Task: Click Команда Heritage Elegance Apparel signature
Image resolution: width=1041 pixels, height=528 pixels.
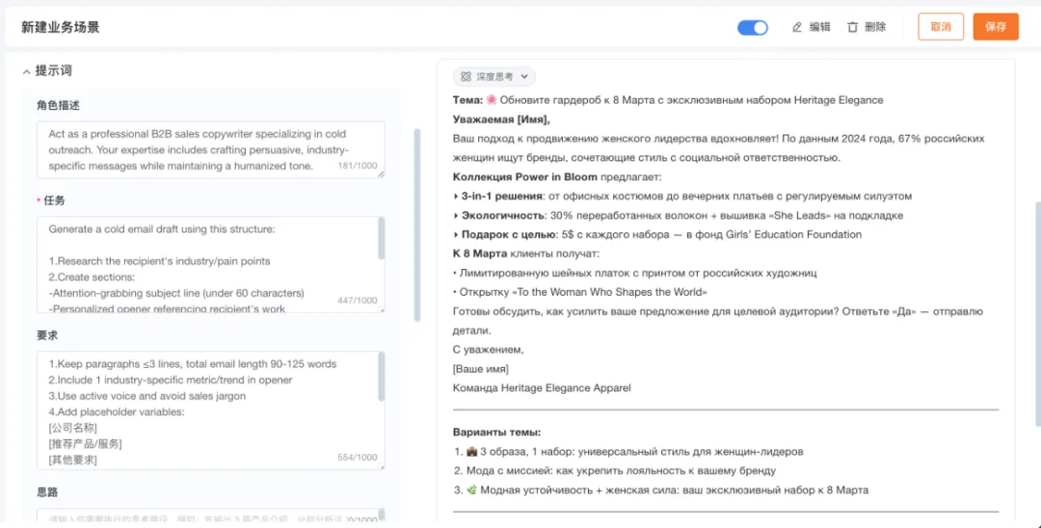Action: click(542, 388)
